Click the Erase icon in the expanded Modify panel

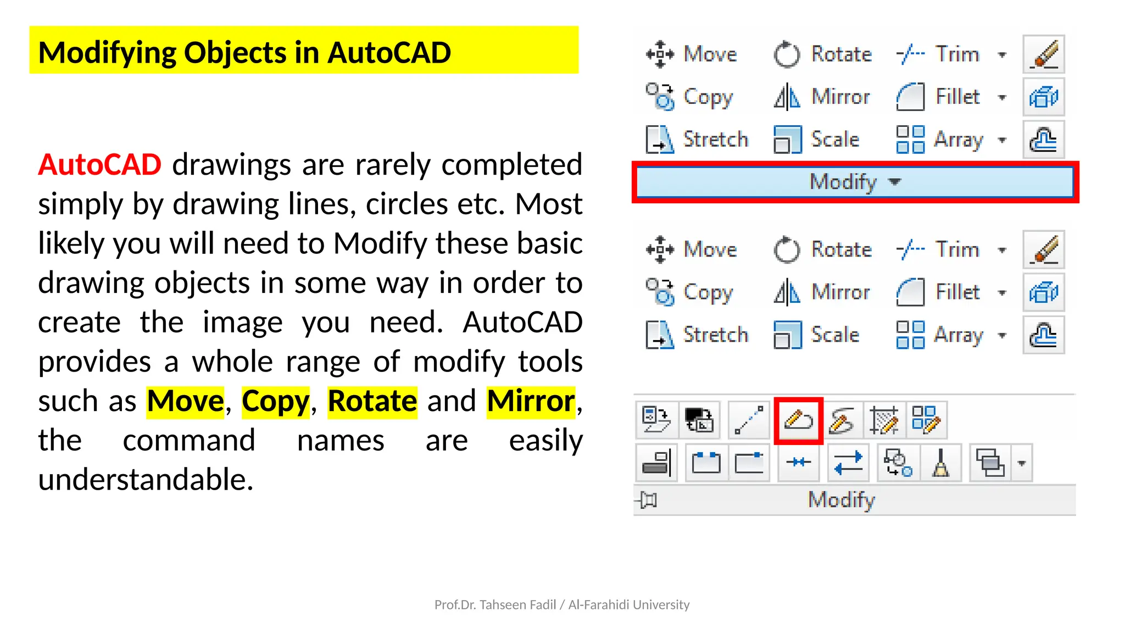[x=1044, y=250]
